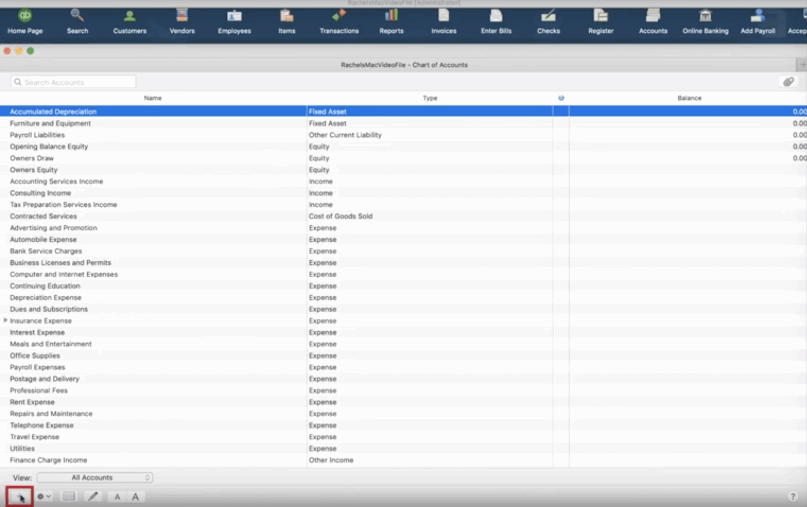Viewport: 807px width, 507px height.
Task: Click the Customers toolbar icon
Action: [130, 21]
